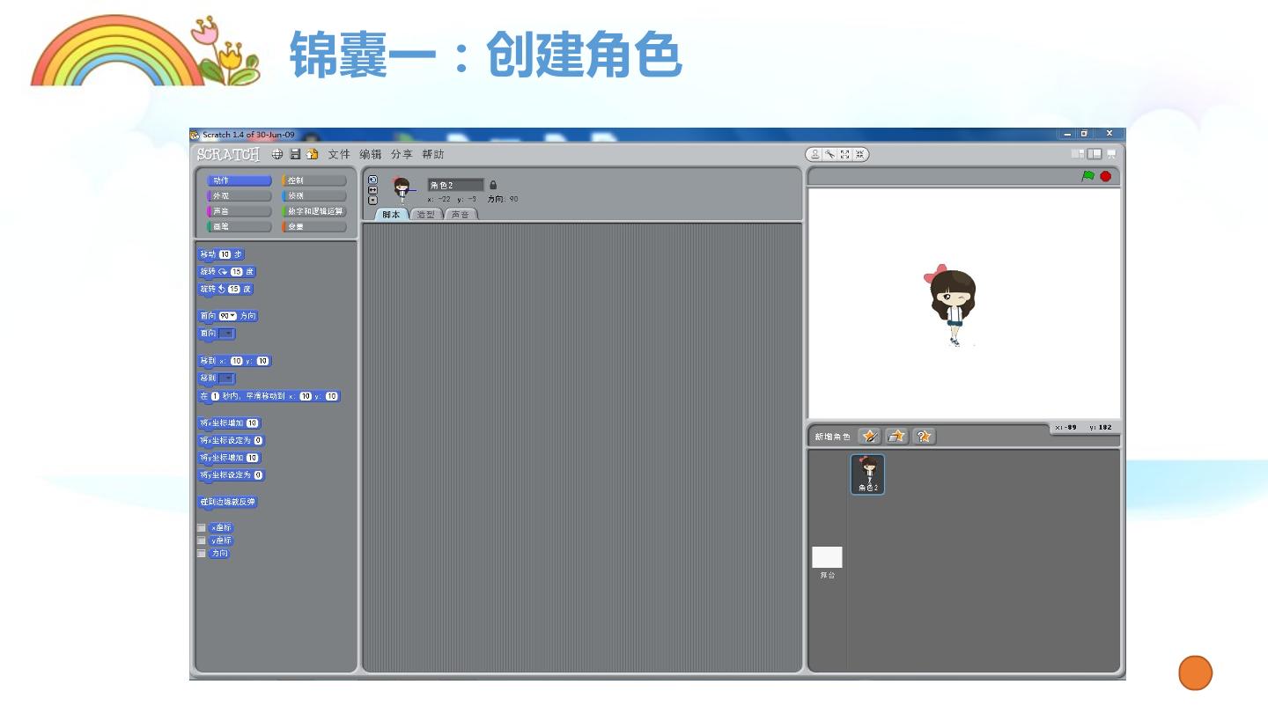This screenshot has width=1268, height=713.
Task: Toggle the 方向 reporter checkbox
Action: click(x=202, y=554)
